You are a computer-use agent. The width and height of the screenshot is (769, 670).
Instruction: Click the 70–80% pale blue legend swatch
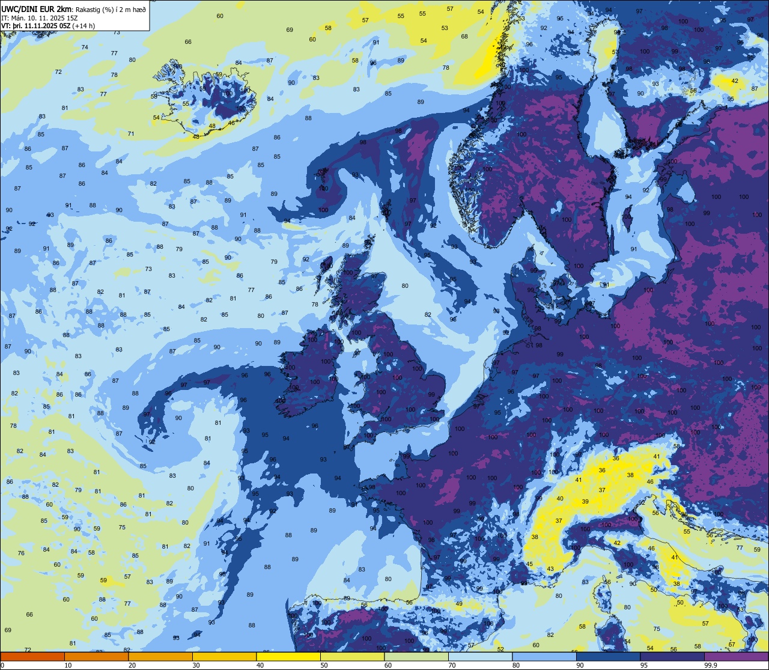coord(480,656)
